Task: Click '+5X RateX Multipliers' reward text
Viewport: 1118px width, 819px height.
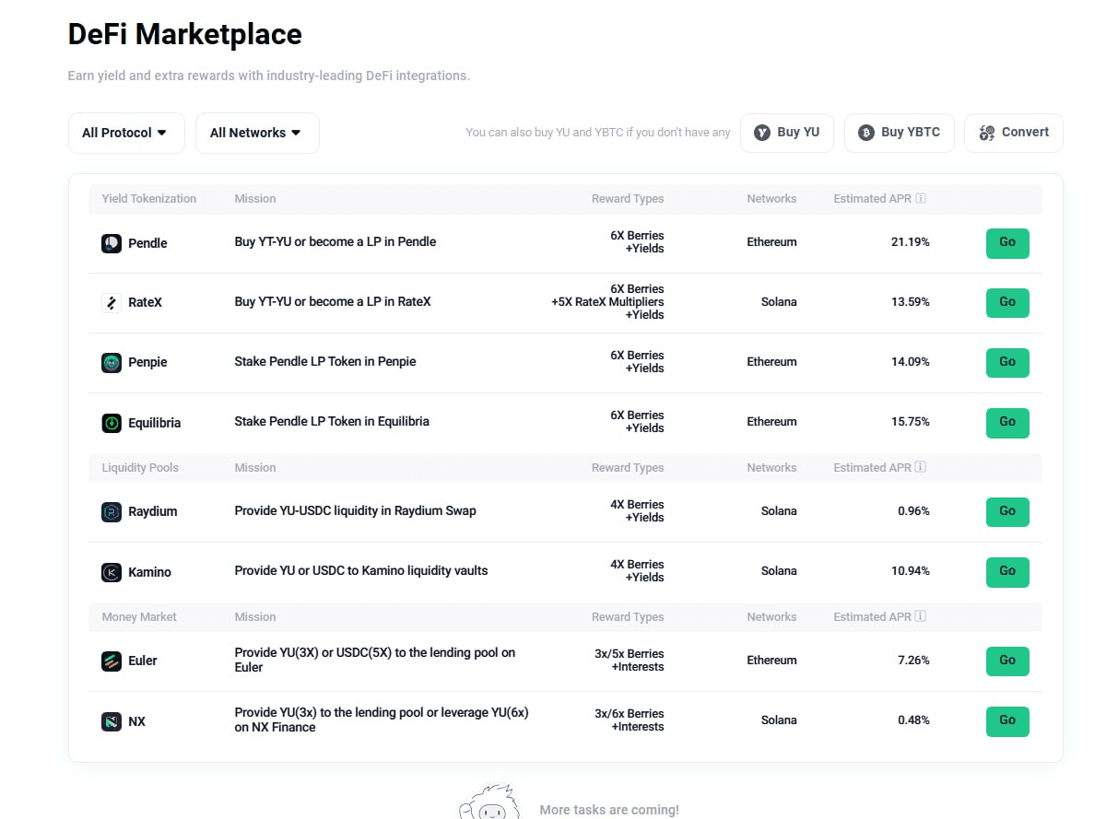Action: point(607,302)
